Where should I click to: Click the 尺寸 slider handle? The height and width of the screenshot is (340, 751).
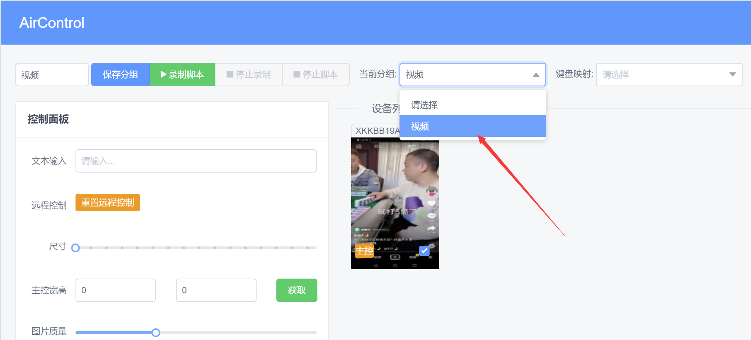(76, 248)
